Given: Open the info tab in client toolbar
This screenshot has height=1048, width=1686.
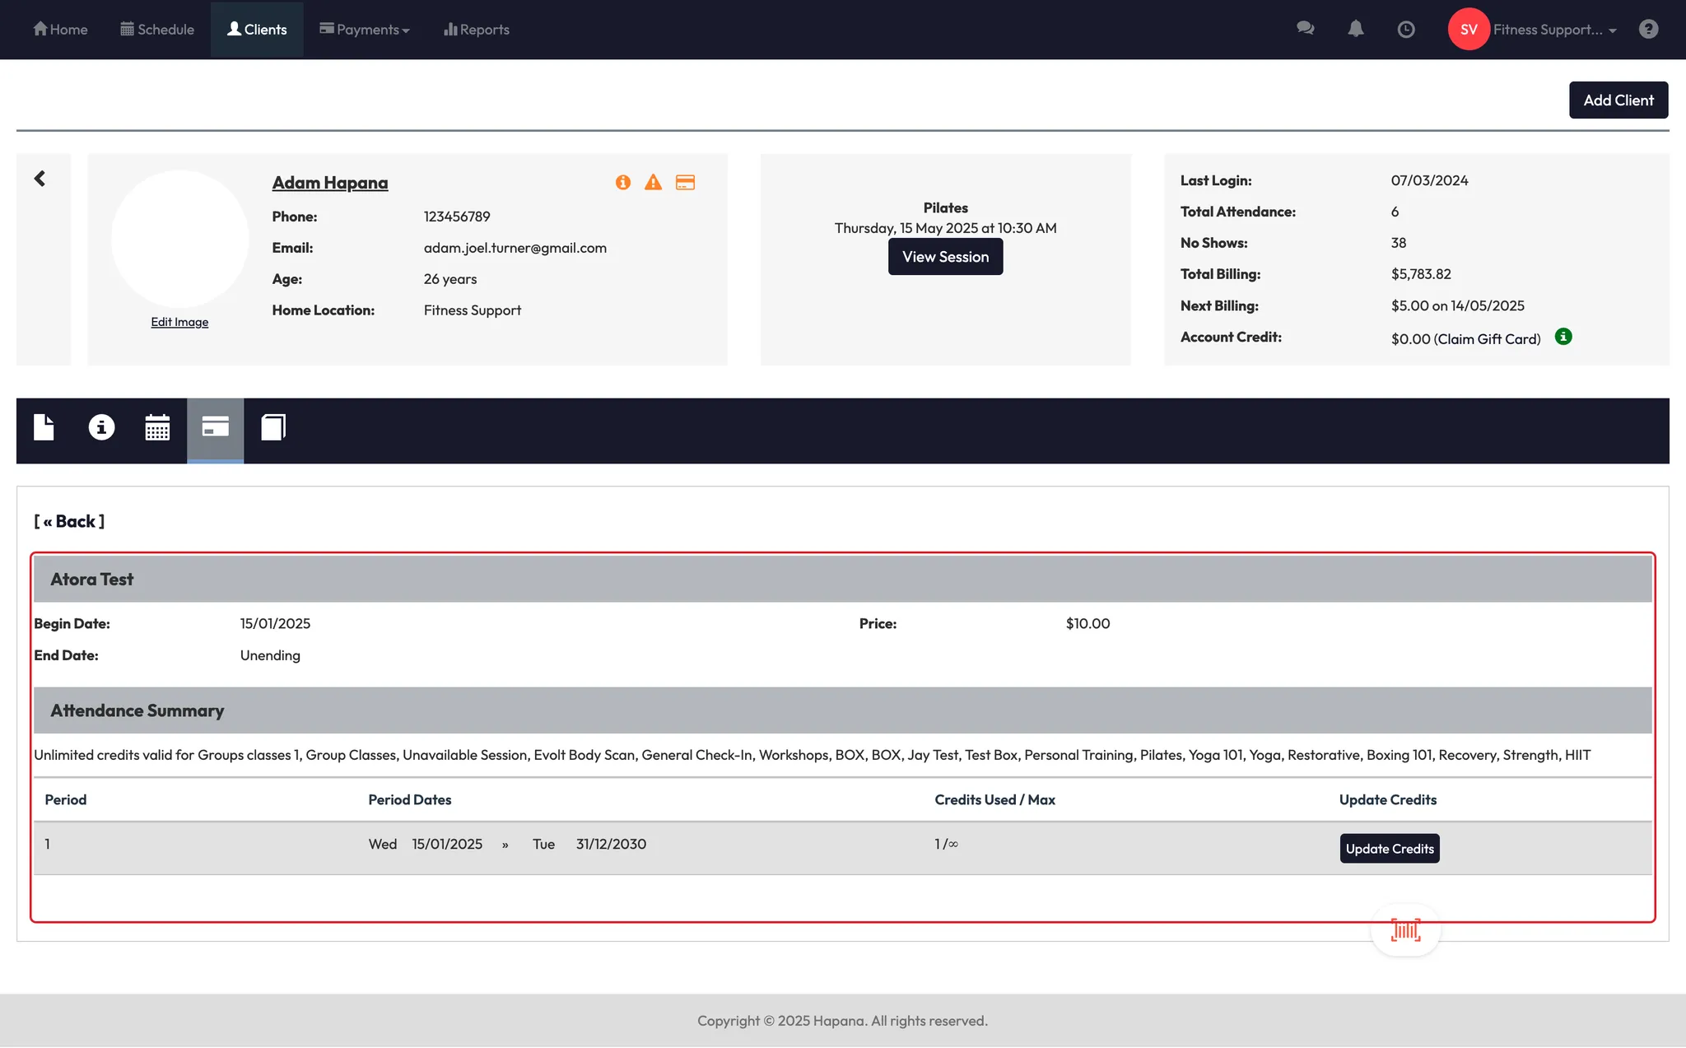Looking at the screenshot, I should pos(101,427).
